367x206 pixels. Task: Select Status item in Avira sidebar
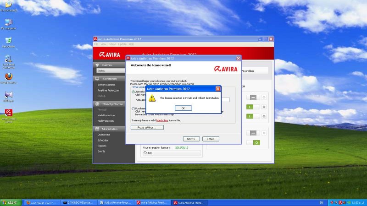click(x=111, y=70)
